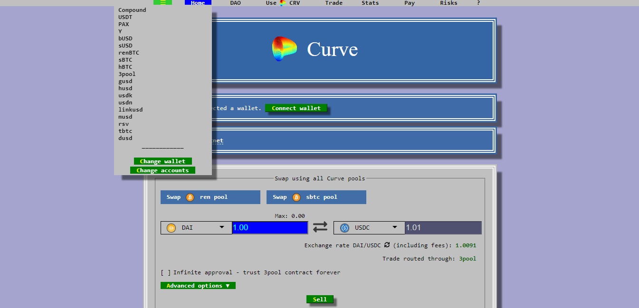
Task: Close the green hamburger menu icon
Action: 162,2
